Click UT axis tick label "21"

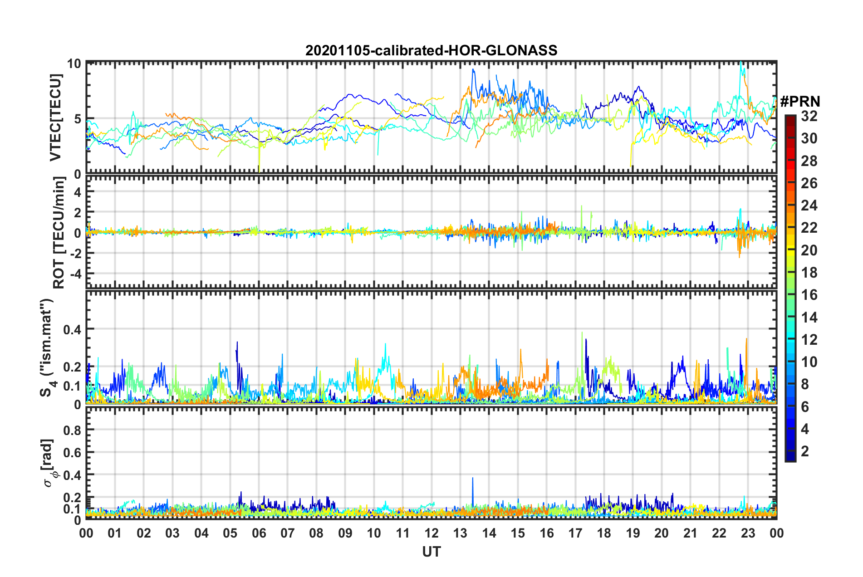pos(690,533)
